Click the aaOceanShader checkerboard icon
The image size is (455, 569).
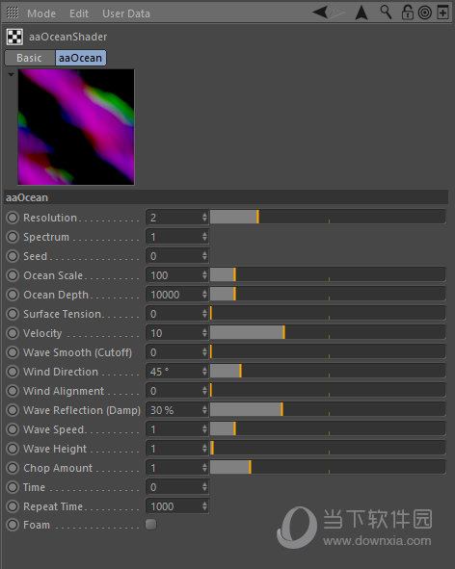coord(14,37)
